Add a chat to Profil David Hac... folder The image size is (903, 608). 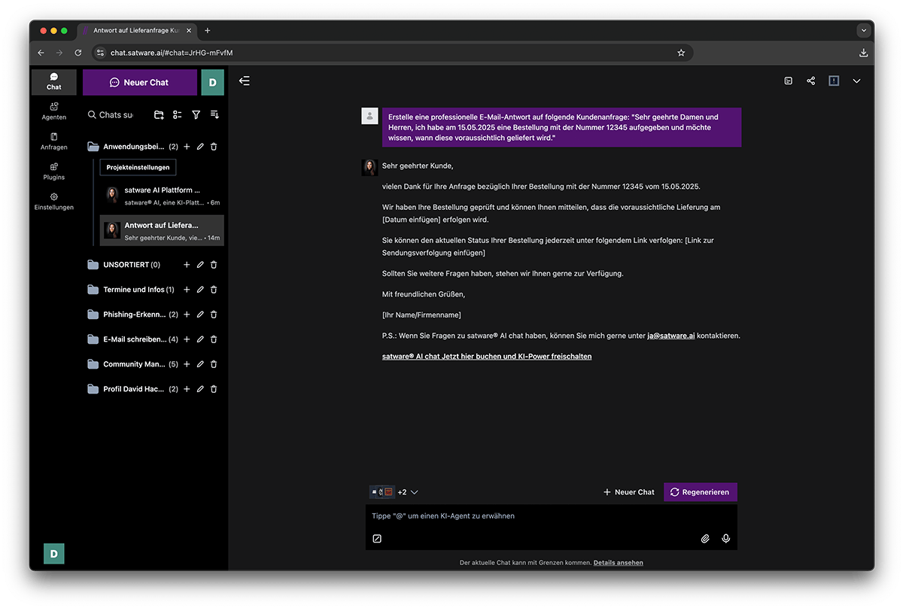click(187, 389)
